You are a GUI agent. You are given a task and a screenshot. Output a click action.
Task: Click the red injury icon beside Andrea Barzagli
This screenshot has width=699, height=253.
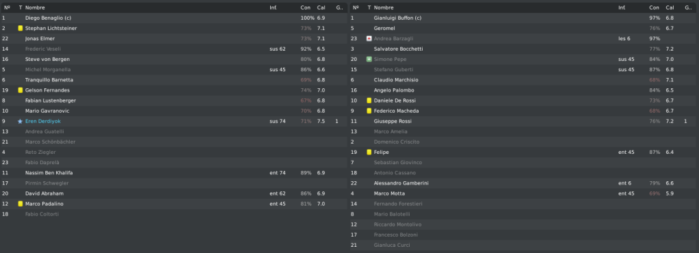[x=369, y=39]
